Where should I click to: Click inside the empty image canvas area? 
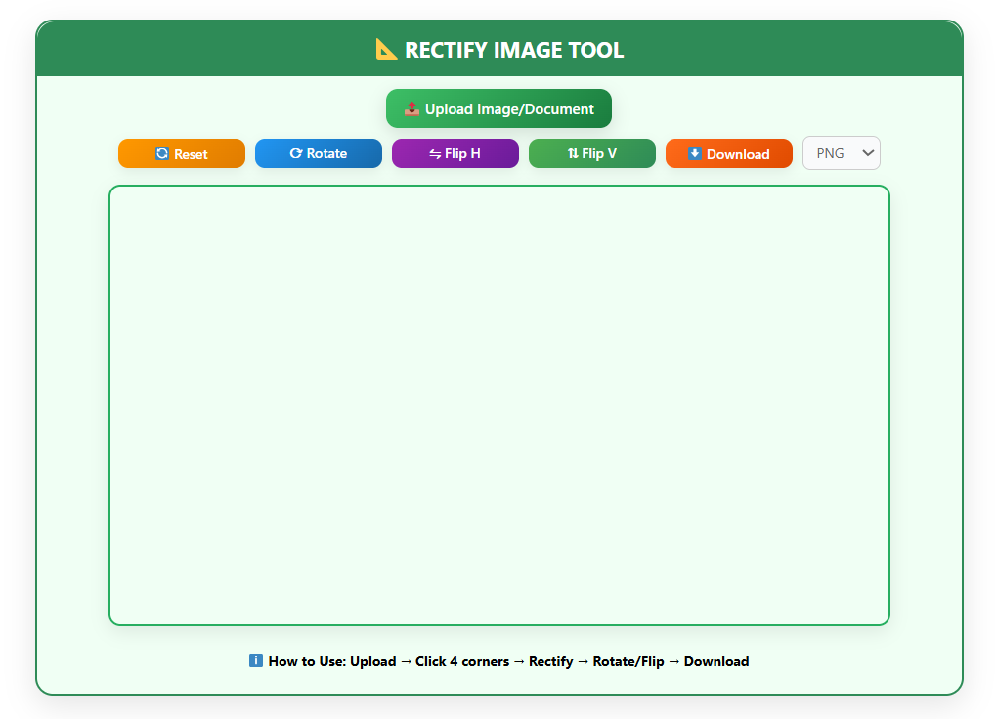click(x=498, y=403)
